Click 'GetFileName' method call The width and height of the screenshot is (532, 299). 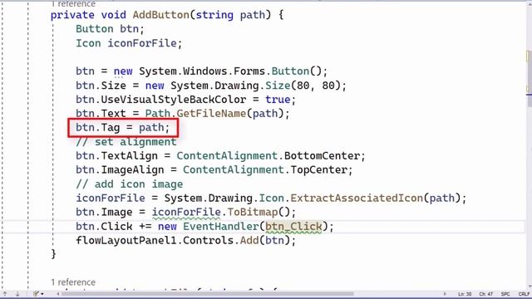pos(211,114)
